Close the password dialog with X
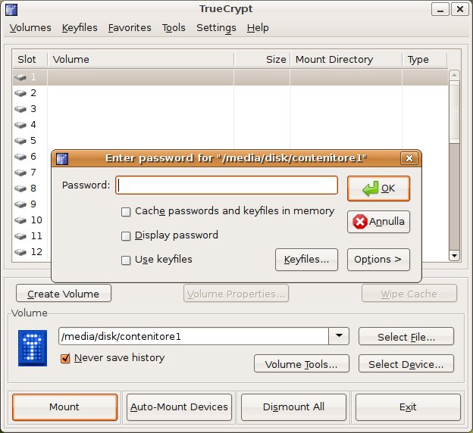 [x=409, y=158]
